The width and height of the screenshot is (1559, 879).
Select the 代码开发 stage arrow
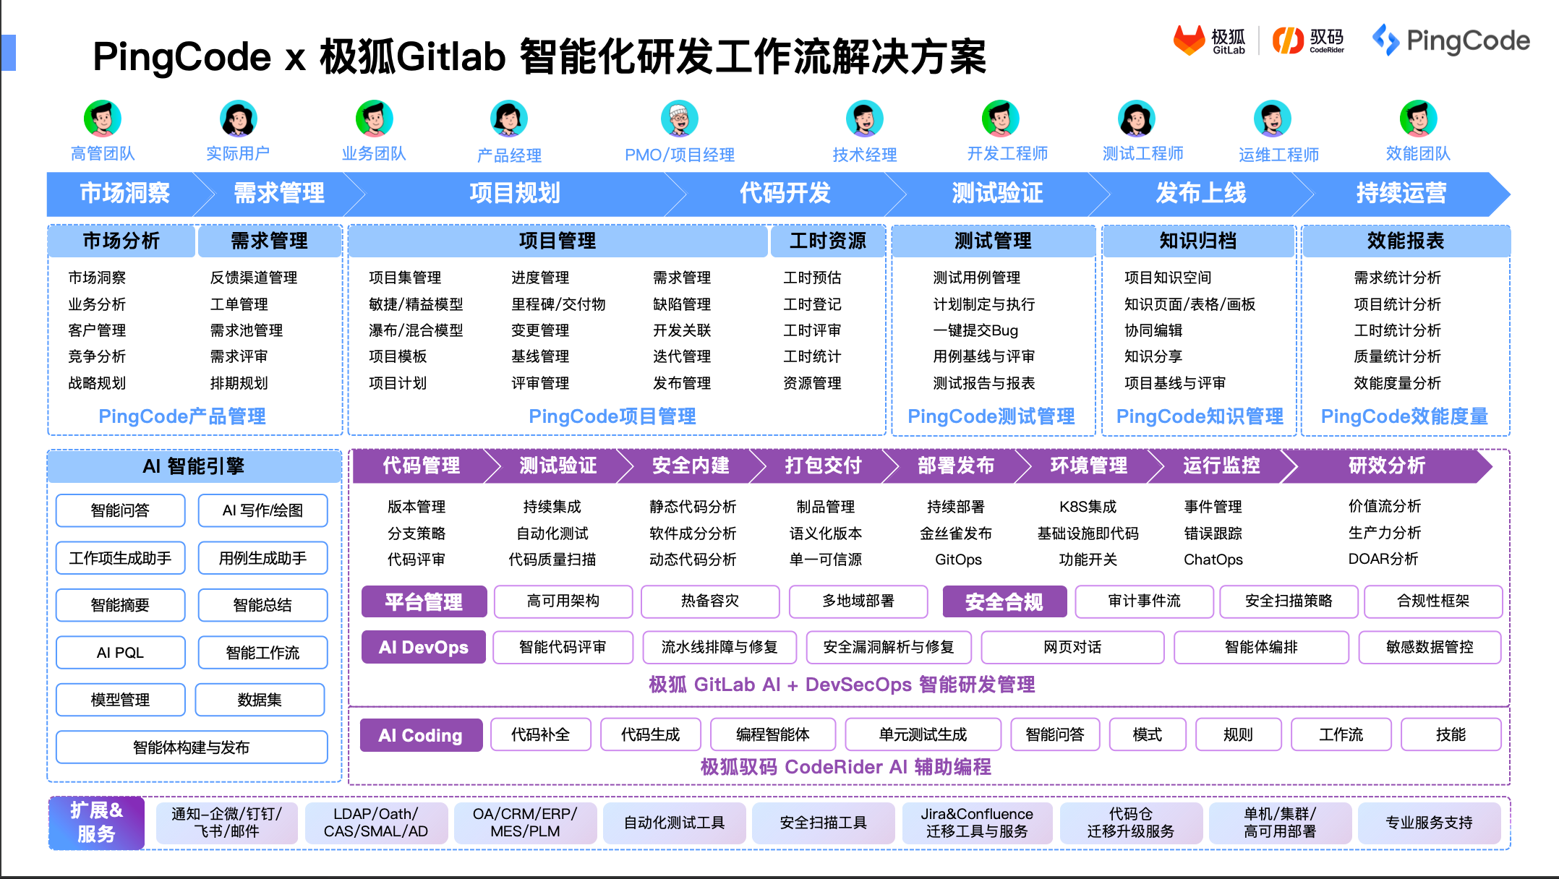(785, 194)
